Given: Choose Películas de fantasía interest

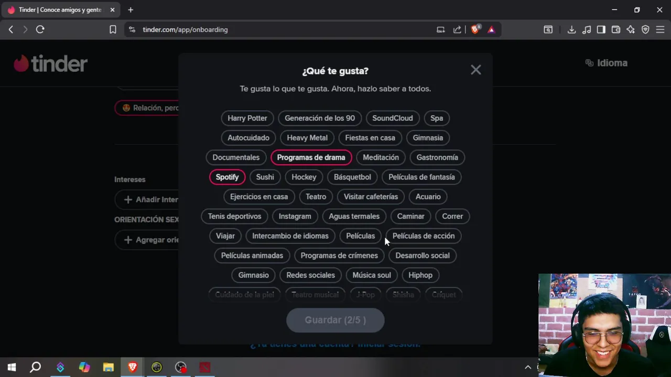Looking at the screenshot, I should click(x=421, y=177).
